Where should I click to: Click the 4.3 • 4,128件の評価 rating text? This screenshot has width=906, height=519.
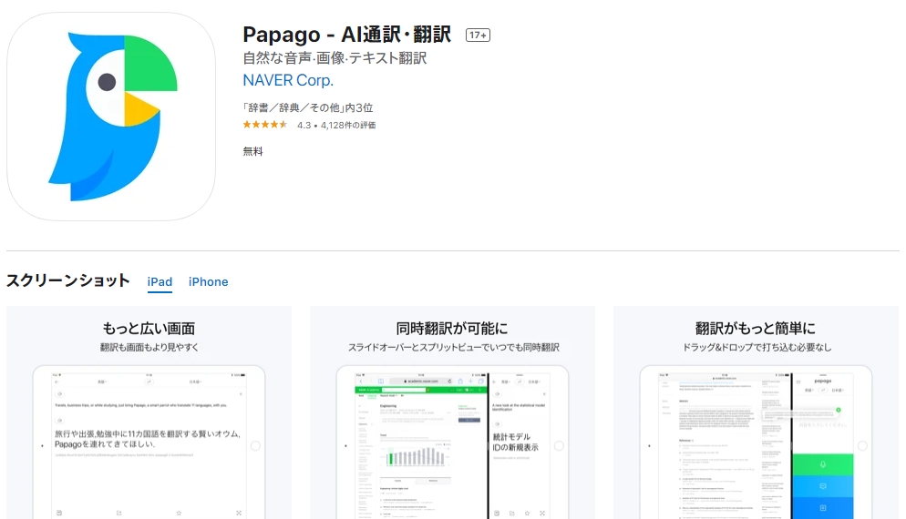(x=336, y=126)
